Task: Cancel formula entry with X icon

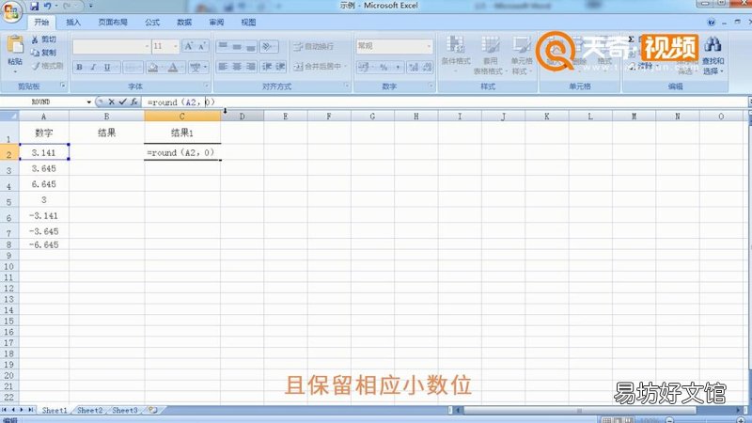Action: (x=111, y=102)
